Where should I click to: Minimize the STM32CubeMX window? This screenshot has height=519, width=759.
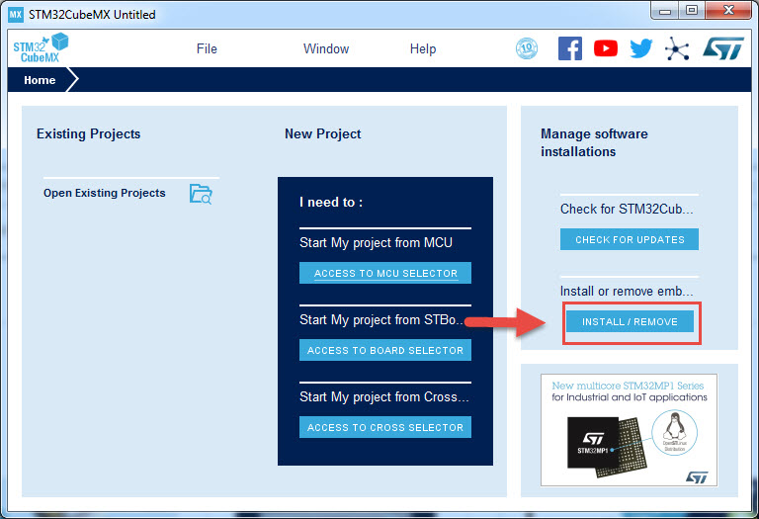(x=665, y=11)
